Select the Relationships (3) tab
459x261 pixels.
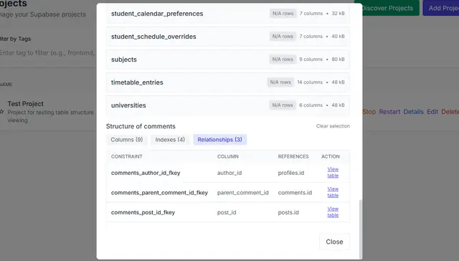(220, 140)
